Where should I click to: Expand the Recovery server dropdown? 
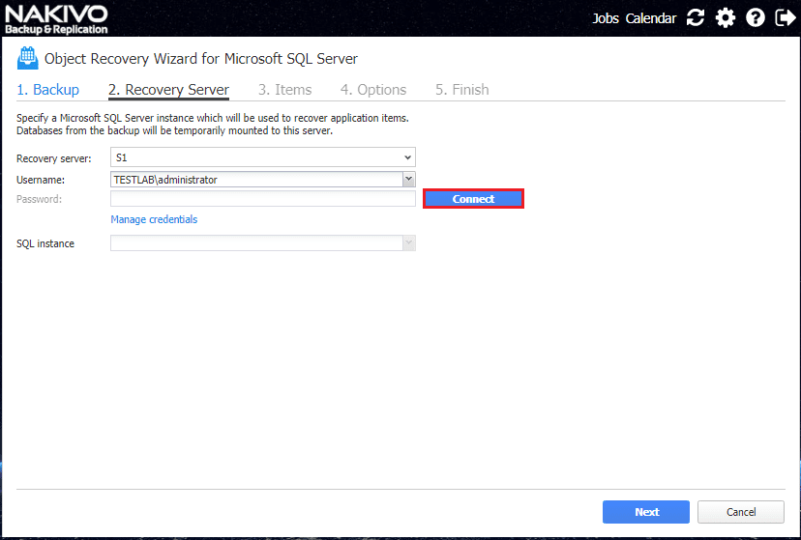408,156
